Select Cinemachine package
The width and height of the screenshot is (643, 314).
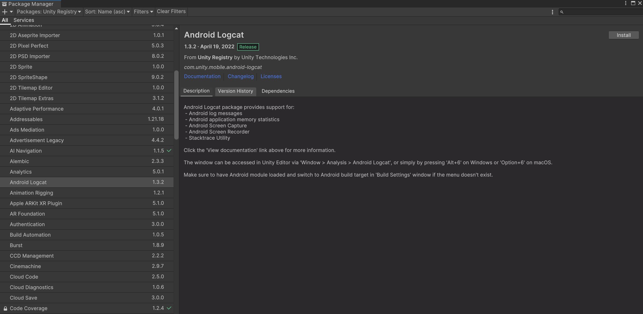point(87,266)
